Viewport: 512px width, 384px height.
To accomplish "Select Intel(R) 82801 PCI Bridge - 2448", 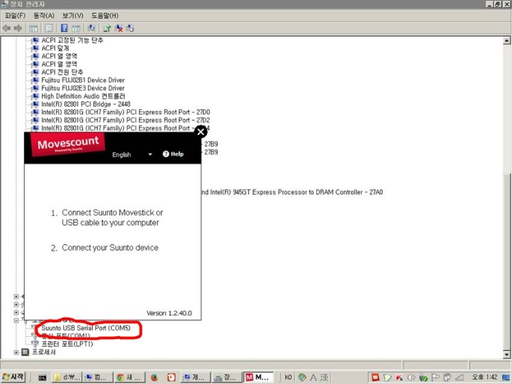I will click(x=86, y=104).
